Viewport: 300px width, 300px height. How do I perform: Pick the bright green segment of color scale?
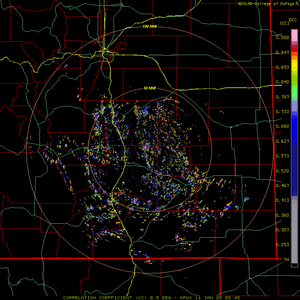point(294,91)
